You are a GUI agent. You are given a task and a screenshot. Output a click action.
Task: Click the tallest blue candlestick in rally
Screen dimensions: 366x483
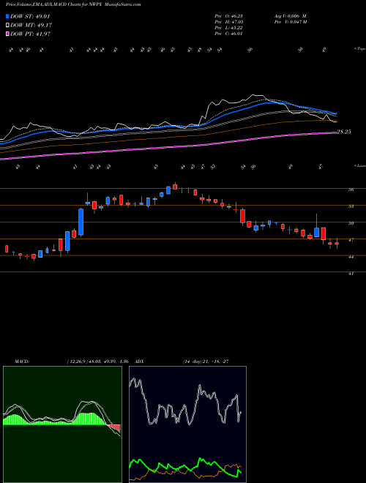click(x=81, y=222)
